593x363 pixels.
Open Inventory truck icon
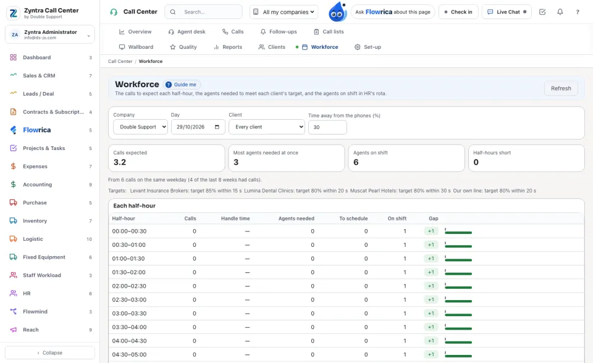tap(13, 221)
